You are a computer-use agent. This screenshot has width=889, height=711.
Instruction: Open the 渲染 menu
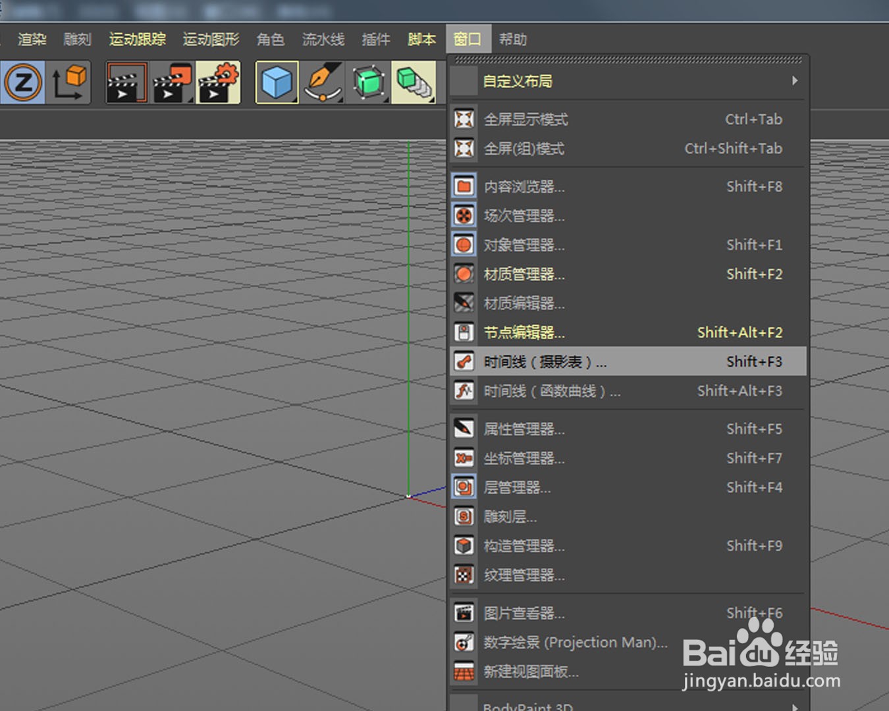click(x=31, y=39)
